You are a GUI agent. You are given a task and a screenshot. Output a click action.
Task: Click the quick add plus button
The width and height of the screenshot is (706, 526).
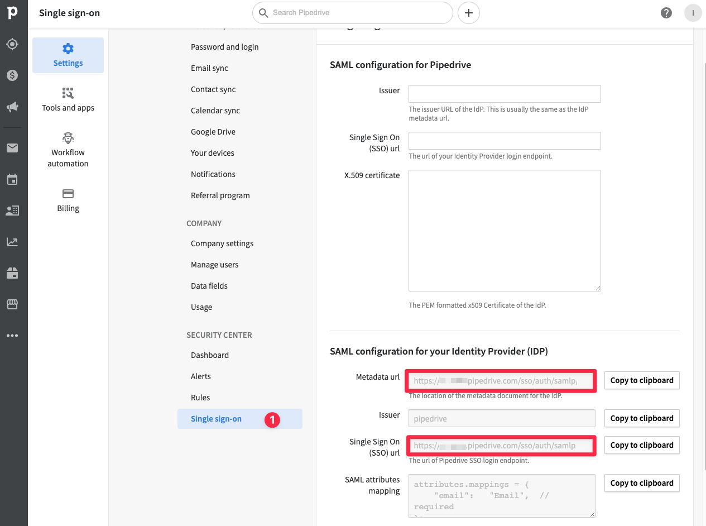(x=469, y=13)
